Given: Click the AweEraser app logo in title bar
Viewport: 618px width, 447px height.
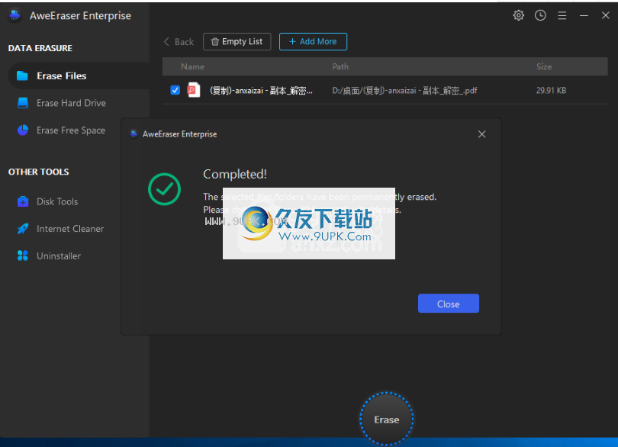Looking at the screenshot, I should point(15,15).
